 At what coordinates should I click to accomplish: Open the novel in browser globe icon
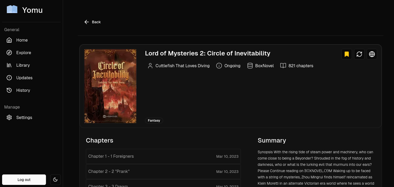click(372, 54)
